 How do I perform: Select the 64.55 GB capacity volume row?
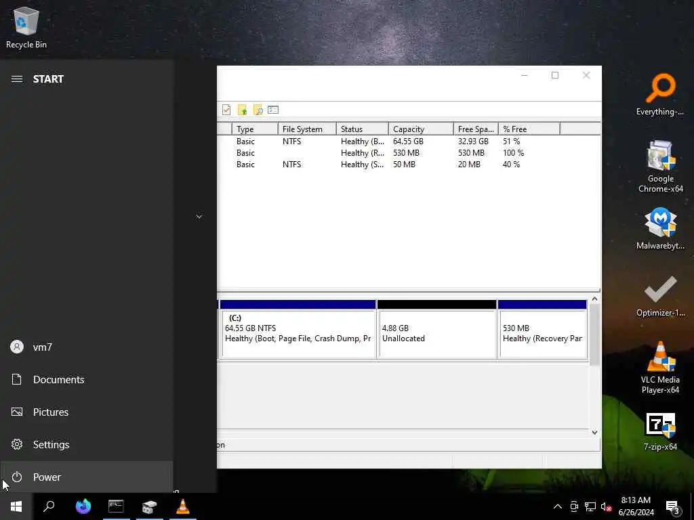click(409, 142)
